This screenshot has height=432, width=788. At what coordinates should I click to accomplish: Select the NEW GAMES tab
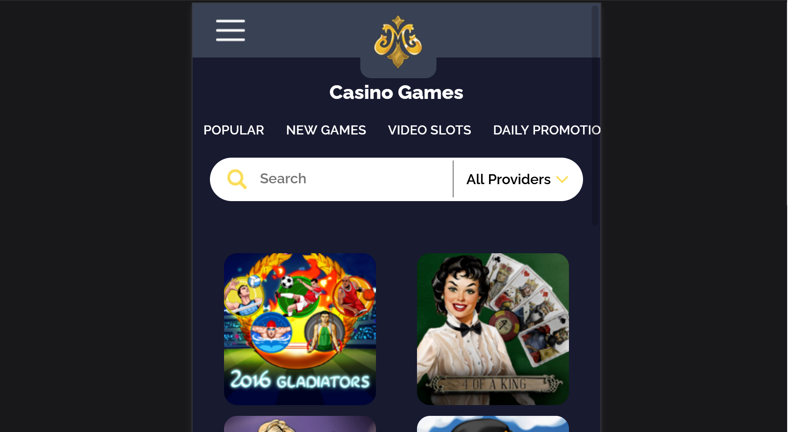pos(326,130)
